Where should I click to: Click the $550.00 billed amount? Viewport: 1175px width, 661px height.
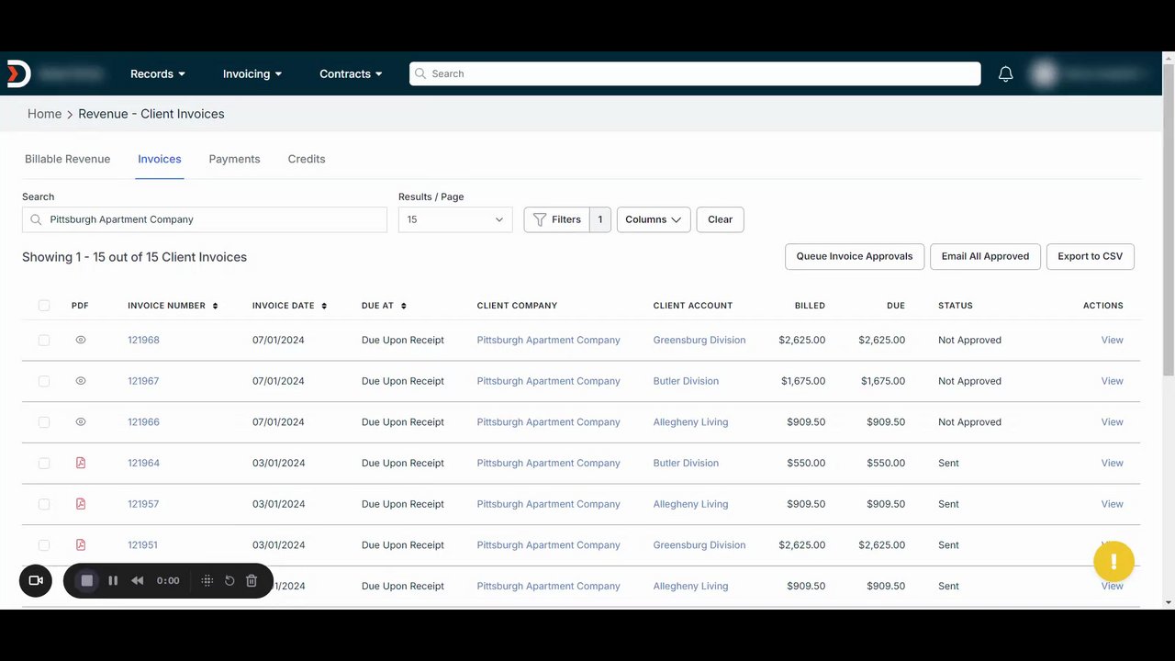[806, 463]
